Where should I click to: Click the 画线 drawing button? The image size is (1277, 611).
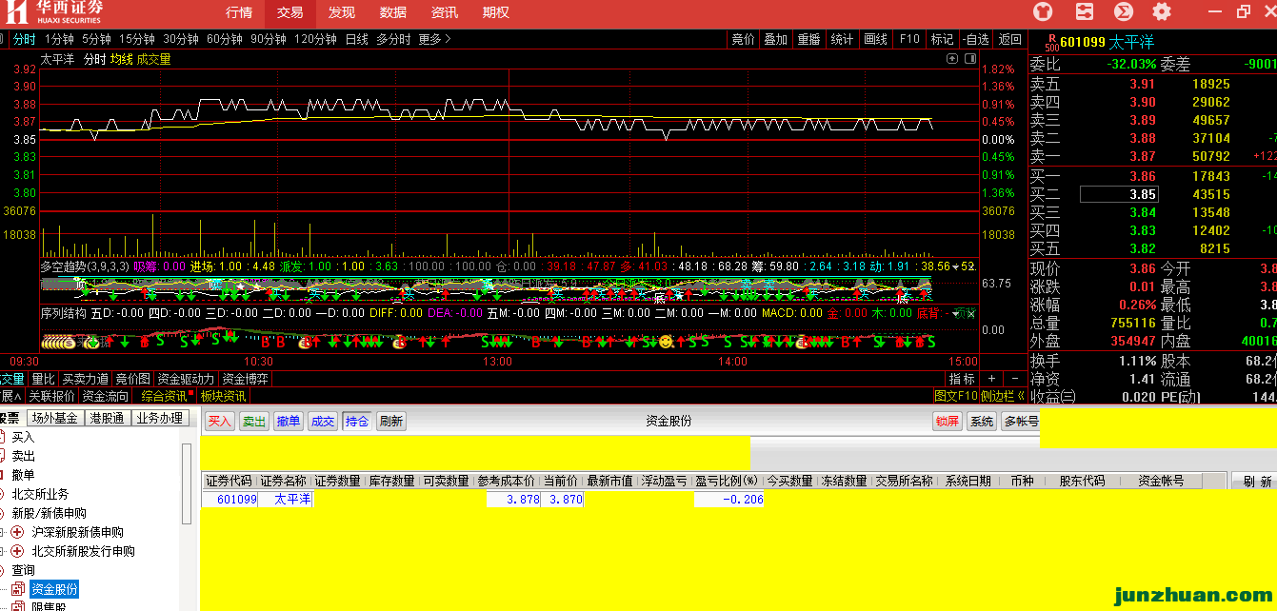pyautogui.click(x=875, y=39)
